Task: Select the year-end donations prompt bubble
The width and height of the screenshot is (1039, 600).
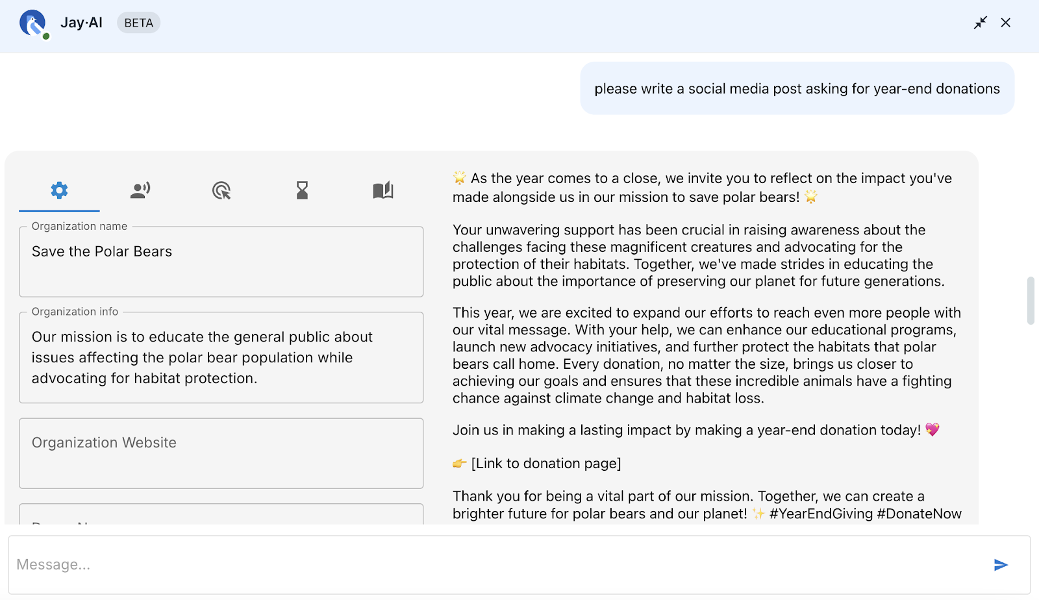Action: tap(797, 89)
